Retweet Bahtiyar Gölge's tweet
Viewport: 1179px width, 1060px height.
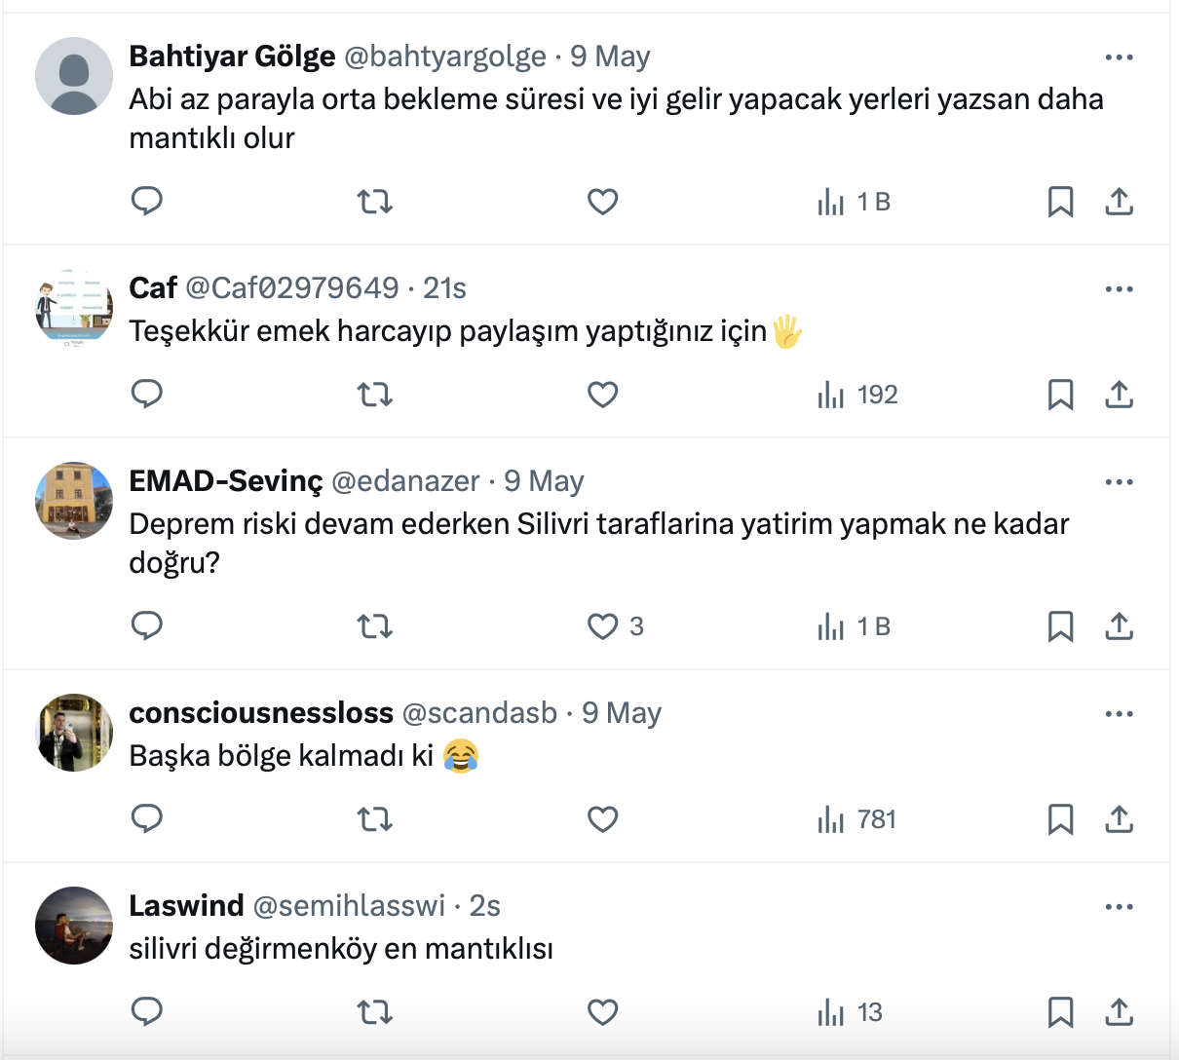click(x=374, y=202)
